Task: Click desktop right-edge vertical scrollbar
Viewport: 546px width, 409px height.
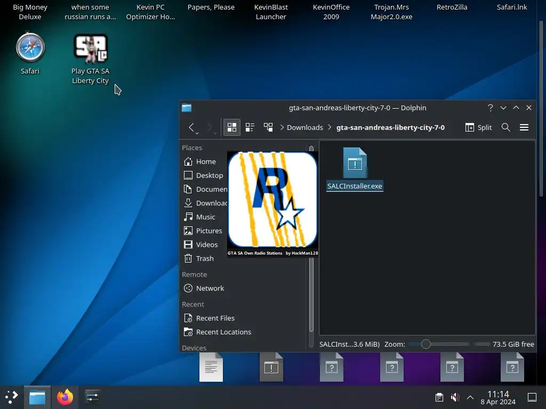Action: pyautogui.click(x=541, y=108)
